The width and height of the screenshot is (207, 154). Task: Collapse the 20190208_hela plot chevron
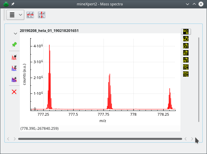pyautogui.click(x=15, y=33)
